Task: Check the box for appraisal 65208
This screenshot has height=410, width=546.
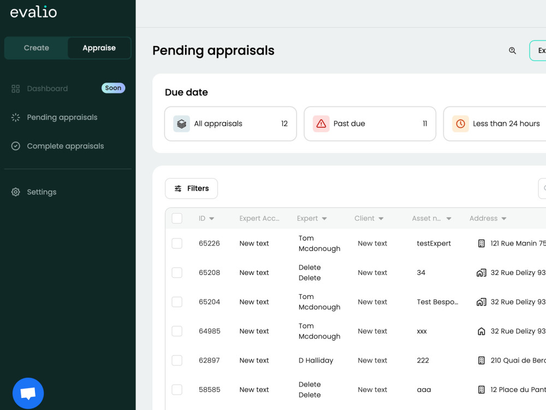Action: pyautogui.click(x=177, y=273)
